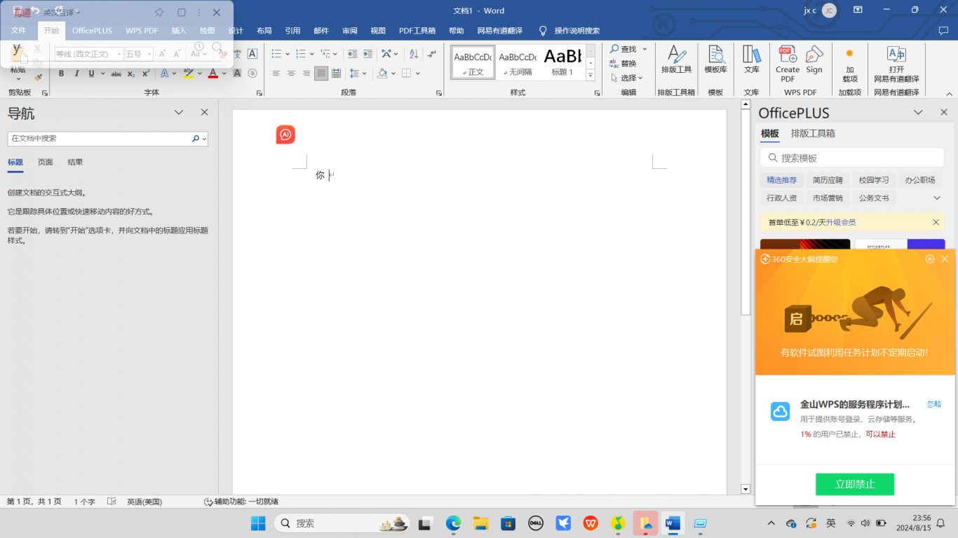Toggle left text alignment
This screenshot has width=958, height=538.
[x=276, y=74]
